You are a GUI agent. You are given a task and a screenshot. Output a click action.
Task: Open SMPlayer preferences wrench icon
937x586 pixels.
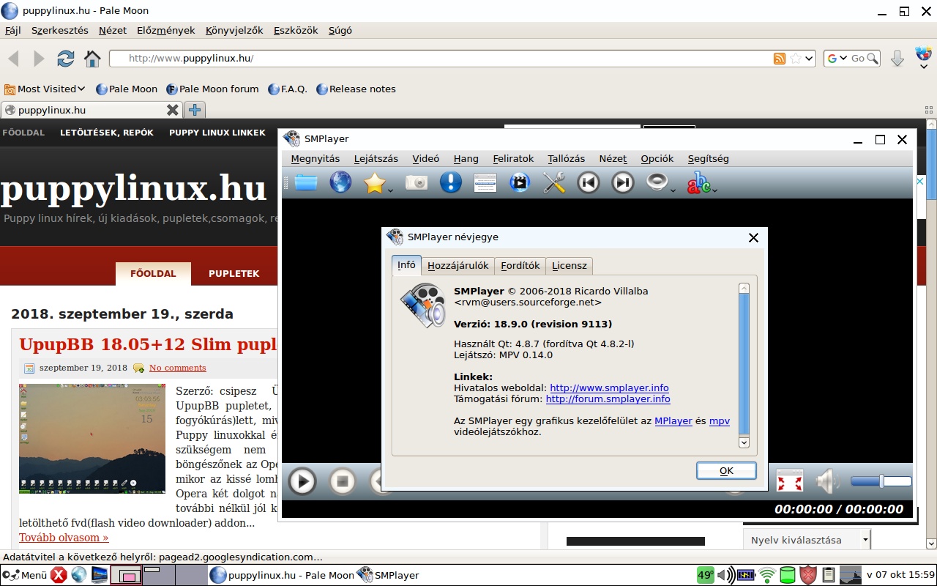[554, 182]
